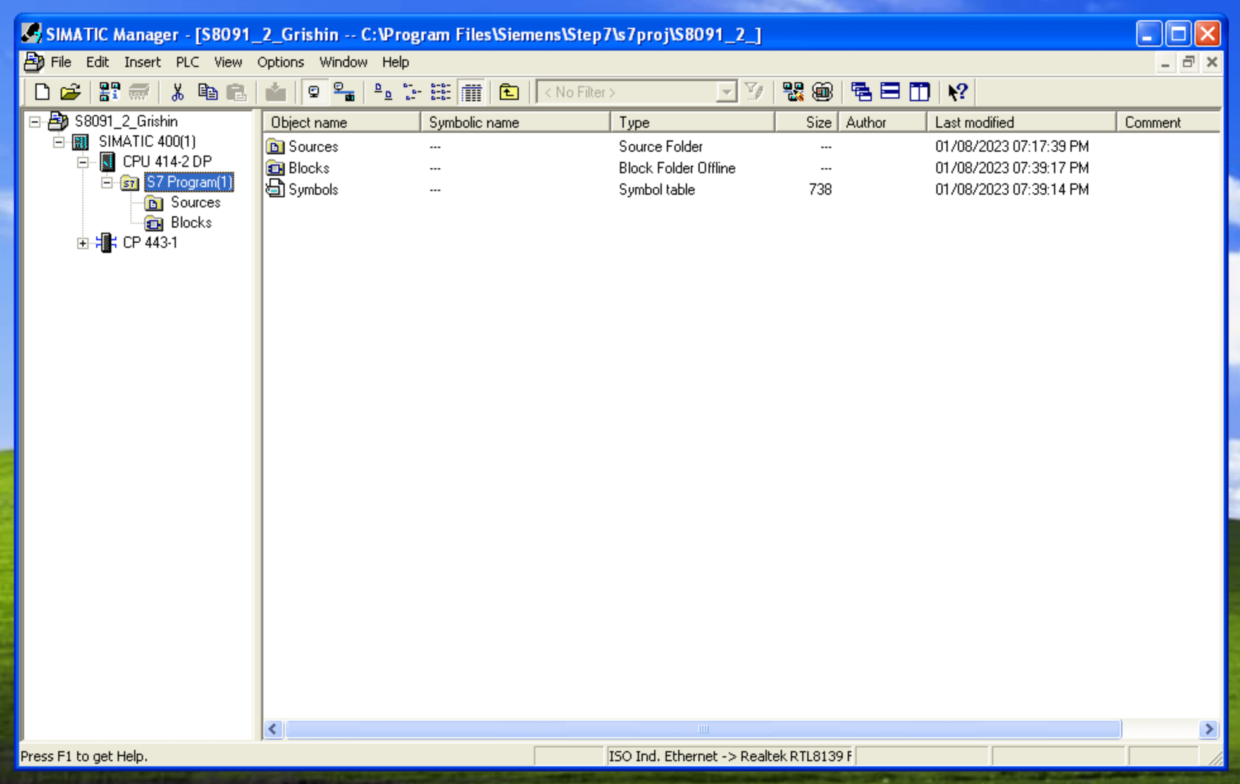This screenshot has height=784, width=1240.
Task: Click the Symbols table icon in list
Action: 275,189
